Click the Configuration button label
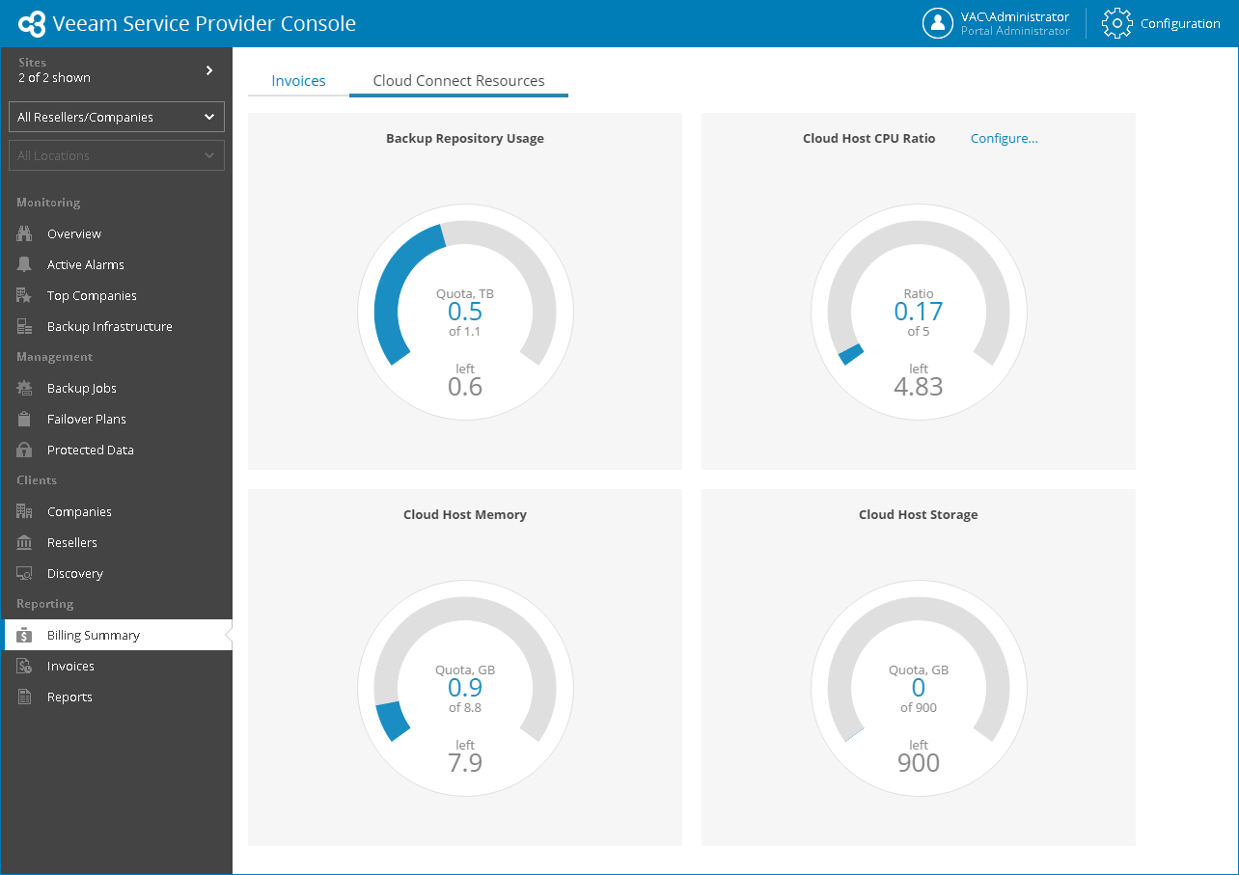The height and width of the screenshot is (875, 1239). 1180,23
